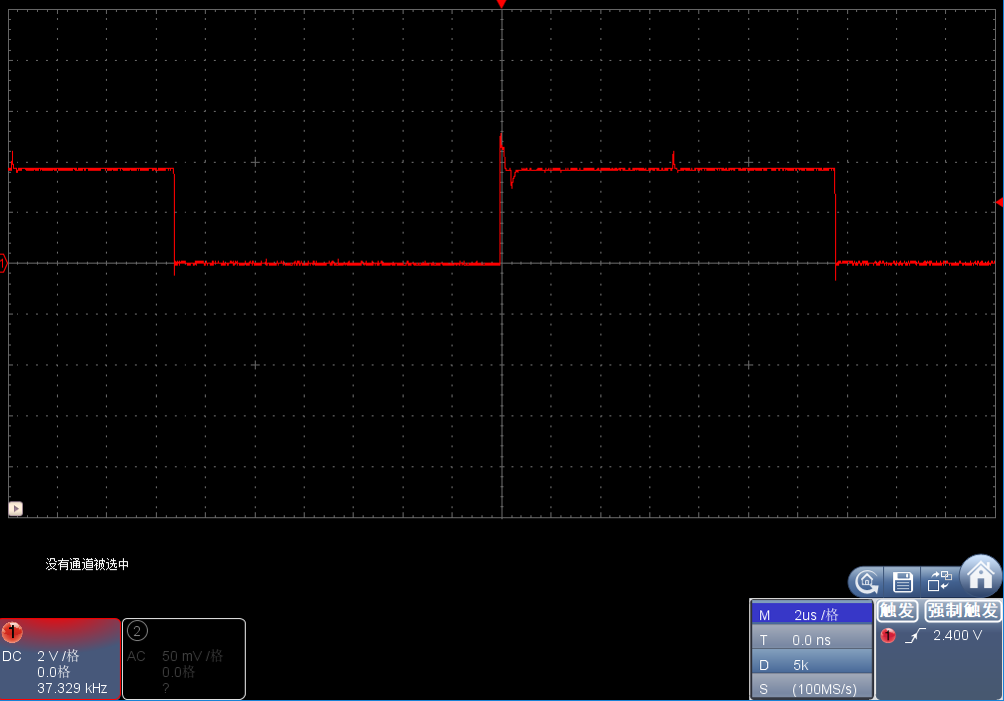Select the D 5k memory depth row

pos(811,664)
